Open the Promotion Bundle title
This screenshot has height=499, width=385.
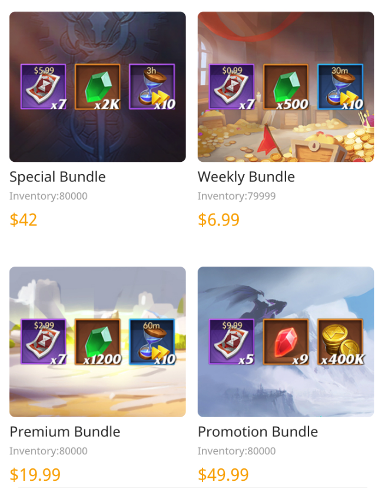[258, 432]
